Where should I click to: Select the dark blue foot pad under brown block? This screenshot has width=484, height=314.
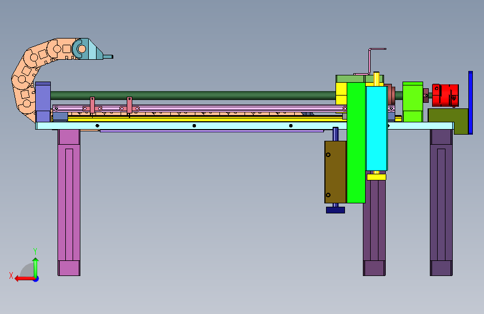(336, 210)
